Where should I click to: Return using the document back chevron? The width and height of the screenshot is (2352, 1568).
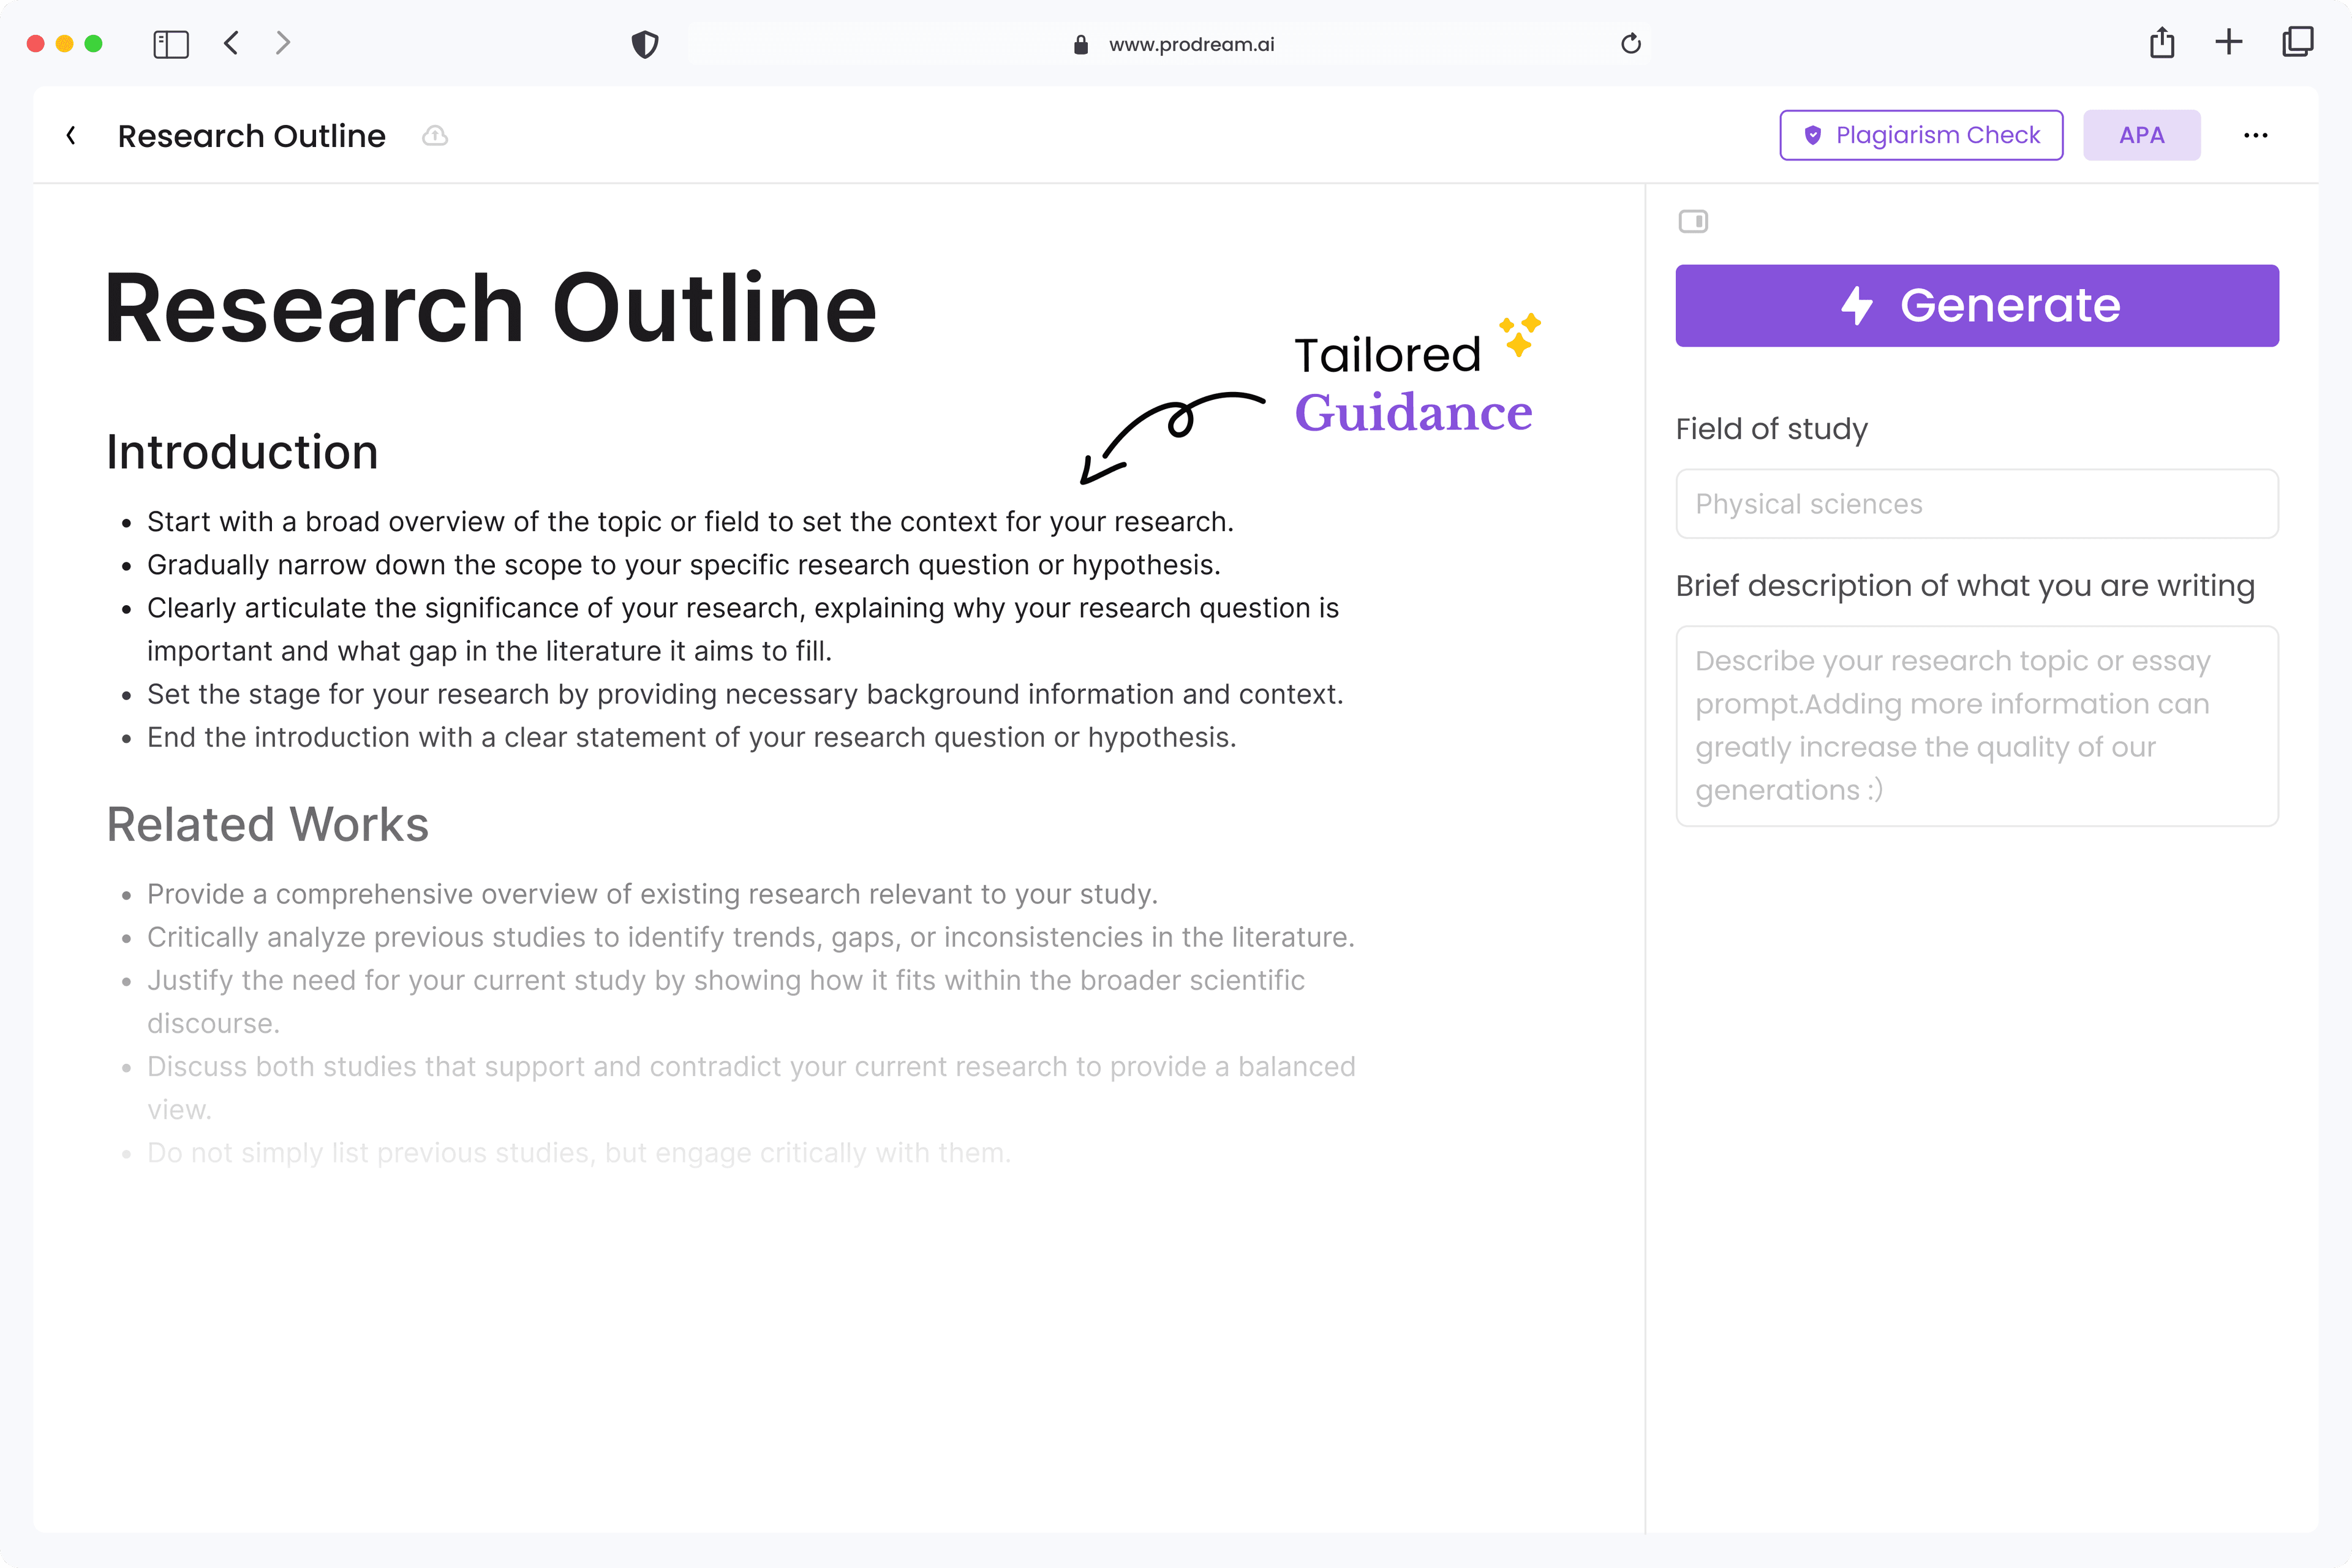pyautogui.click(x=71, y=135)
